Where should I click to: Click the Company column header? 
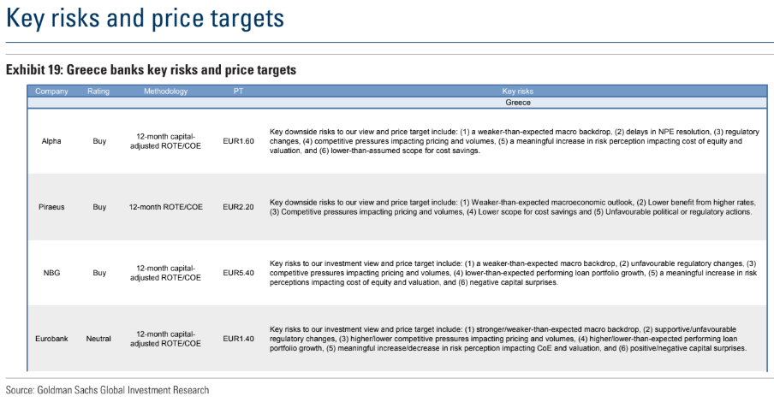pyautogui.click(x=51, y=91)
